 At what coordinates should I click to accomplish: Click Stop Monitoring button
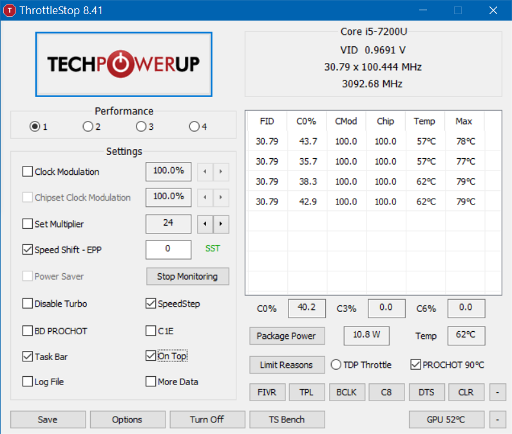(x=187, y=276)
